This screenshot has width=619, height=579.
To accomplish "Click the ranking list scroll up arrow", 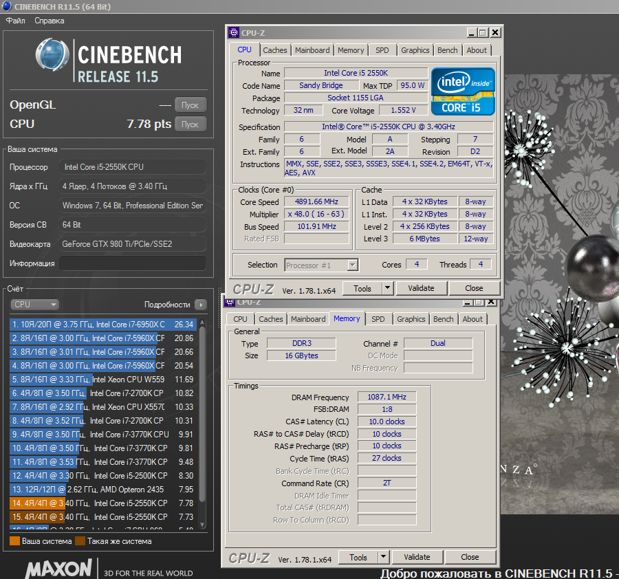I will point(202,322).
